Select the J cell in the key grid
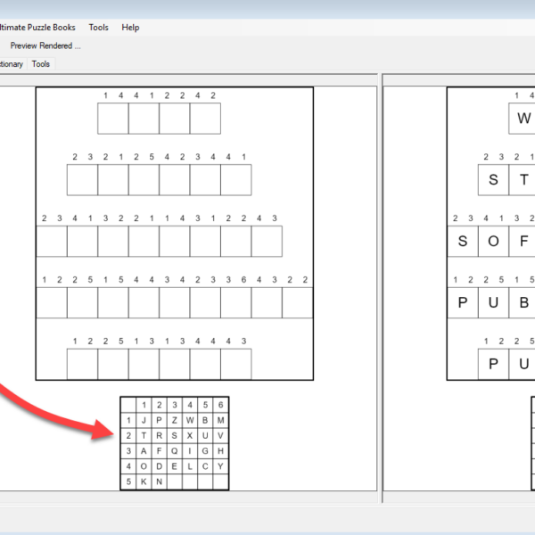535x535 pixels. (144, 420)
